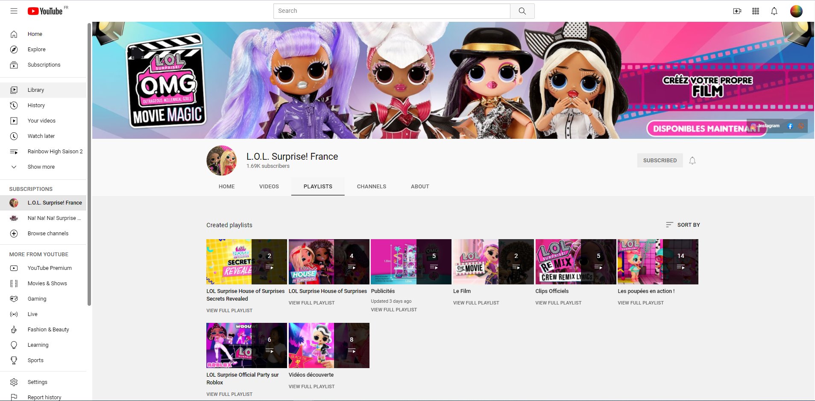Open Library in the sidebar
815x401 pixels.
(43, 90)
